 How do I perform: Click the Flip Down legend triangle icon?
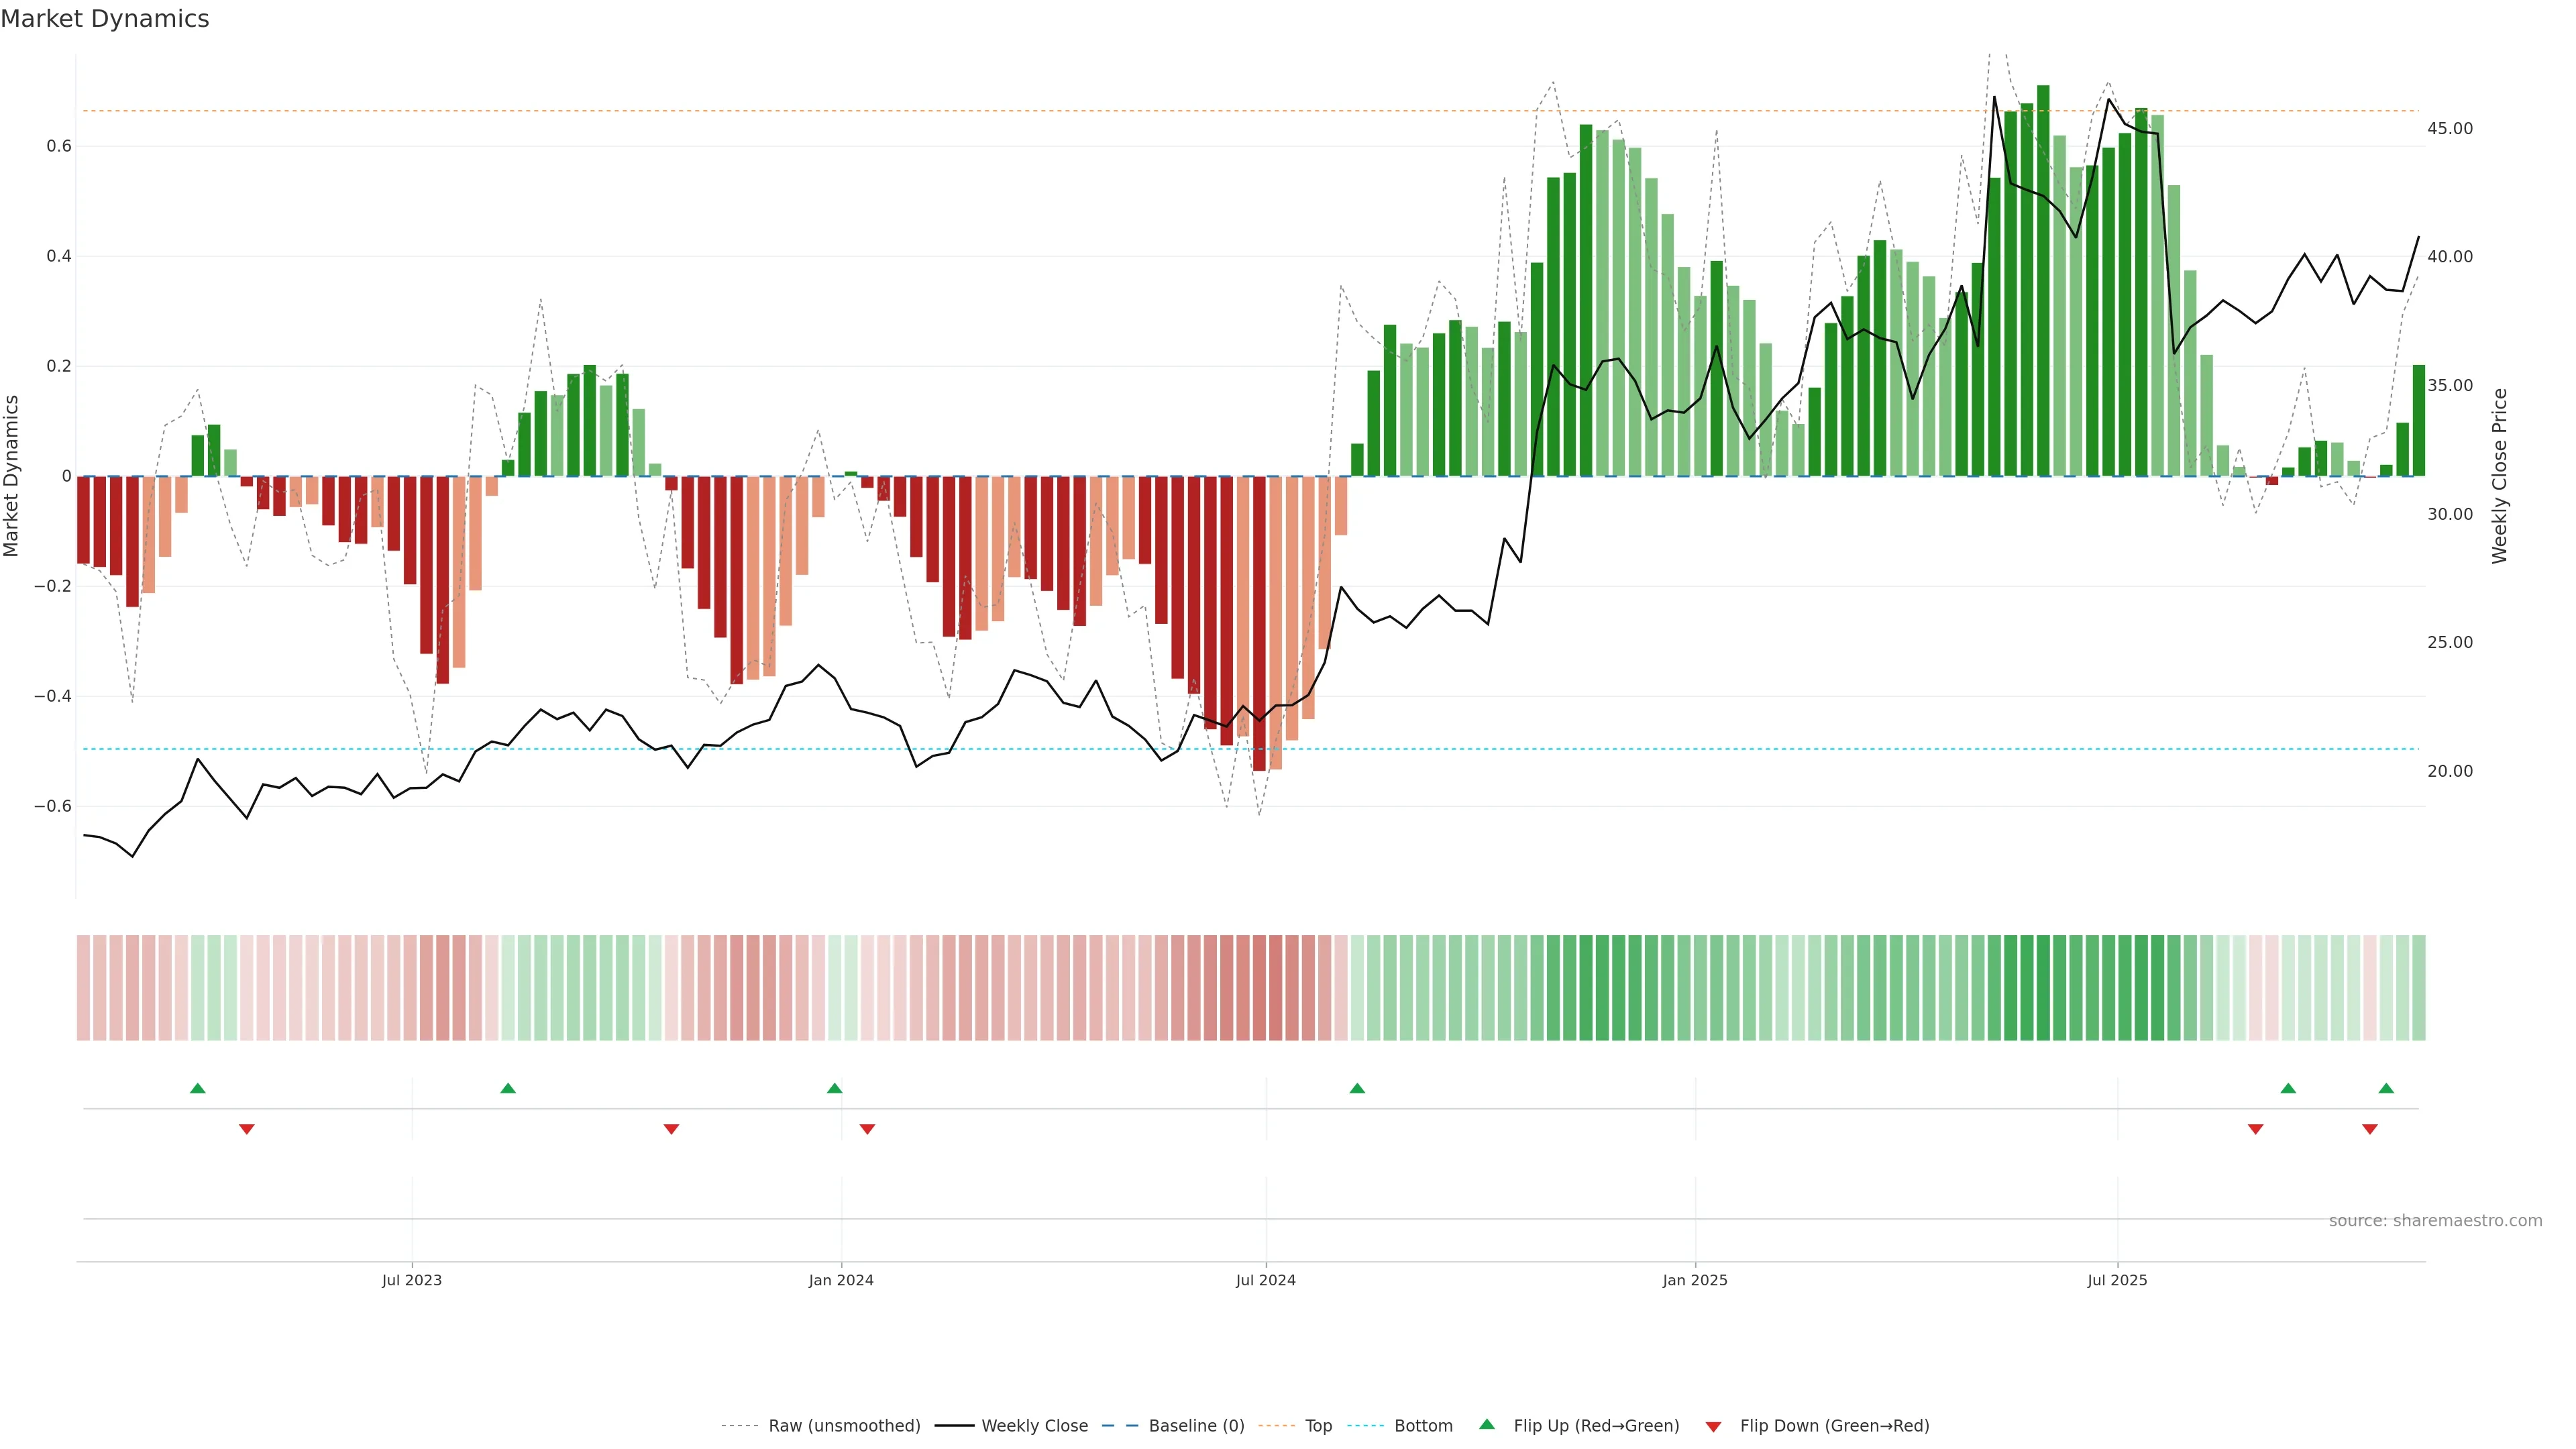1713,1426
